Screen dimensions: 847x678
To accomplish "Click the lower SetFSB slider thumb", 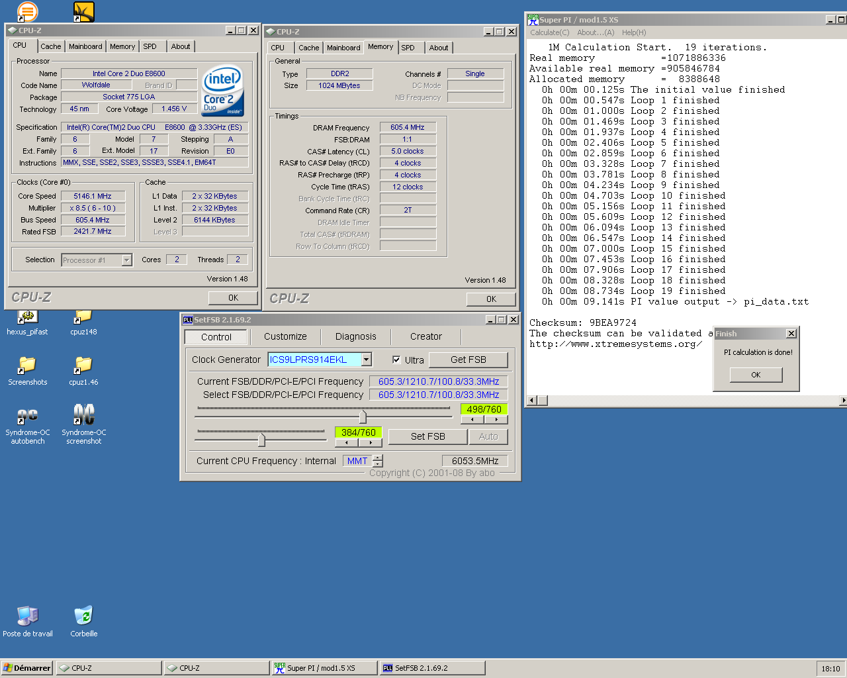I will point(262,440).
